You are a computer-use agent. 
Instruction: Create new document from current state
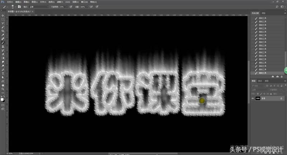tap(273, 77)
